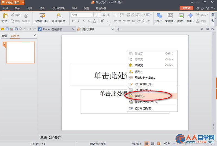The image size is (217, 146).
Task: Apply bulleted list
Action: (115, 15)
